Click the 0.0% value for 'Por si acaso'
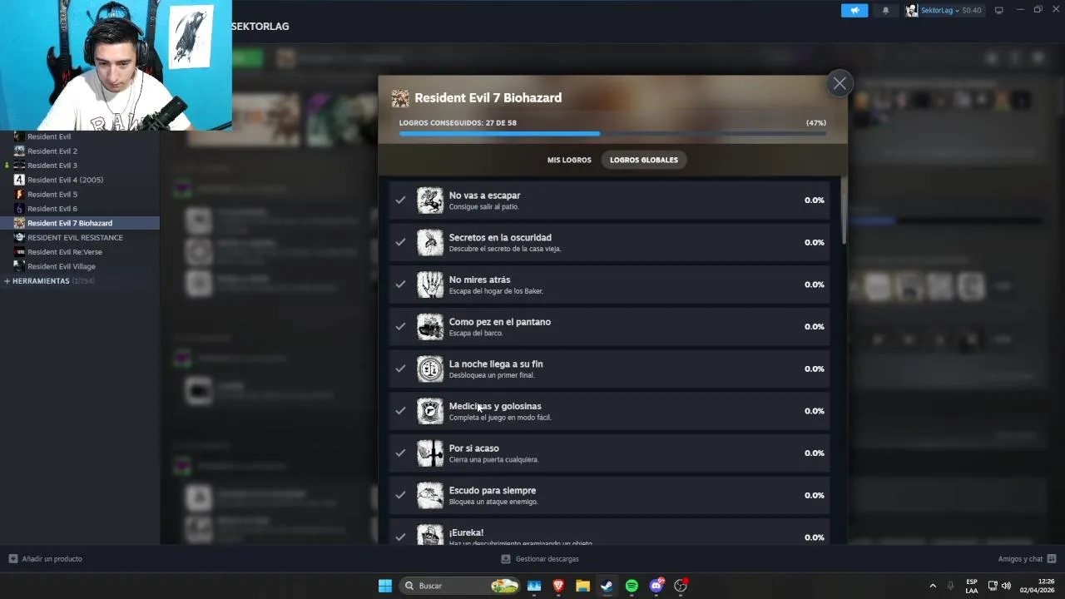 [x=814, y=453]
